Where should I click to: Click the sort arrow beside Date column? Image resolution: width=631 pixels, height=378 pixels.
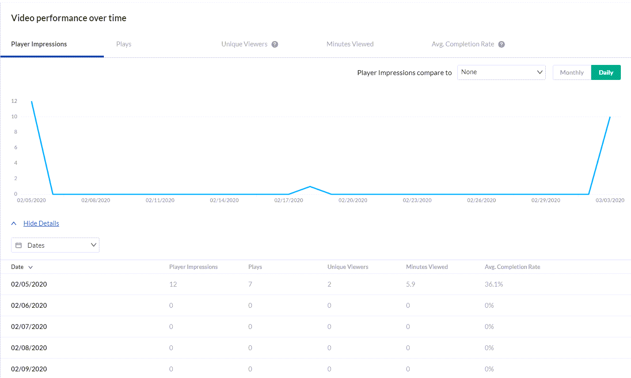coord(30,267)
